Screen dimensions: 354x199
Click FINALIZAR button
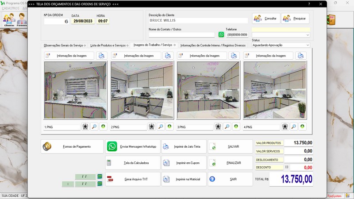point(230,163)
